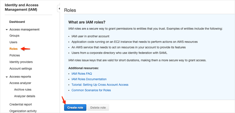Open Tutorial: Setting Up Cross Account Access
The image size is (235, 113).
pyautogui.click(x=100, y=85)
